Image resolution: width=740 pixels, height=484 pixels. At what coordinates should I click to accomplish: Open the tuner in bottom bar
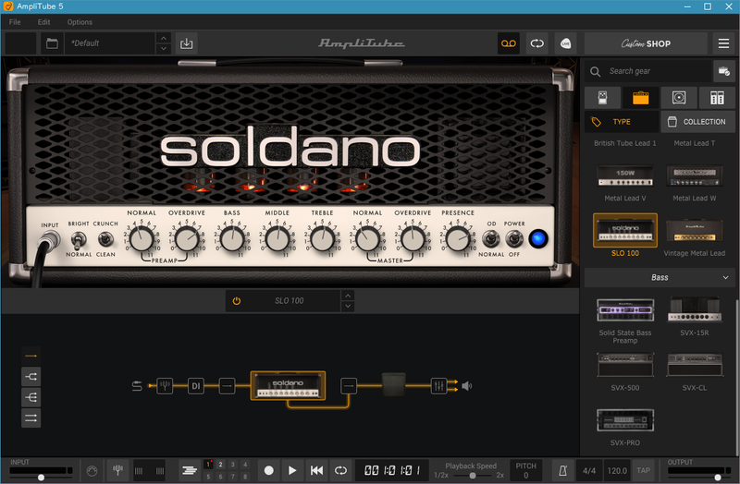click(x=118, y=470)
